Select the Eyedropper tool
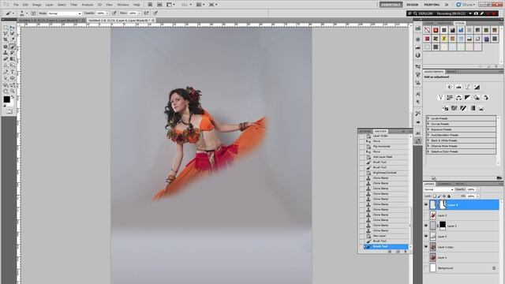Image resolution: width=505 pixels, height=284 pixels. click(x=13, y=39)
